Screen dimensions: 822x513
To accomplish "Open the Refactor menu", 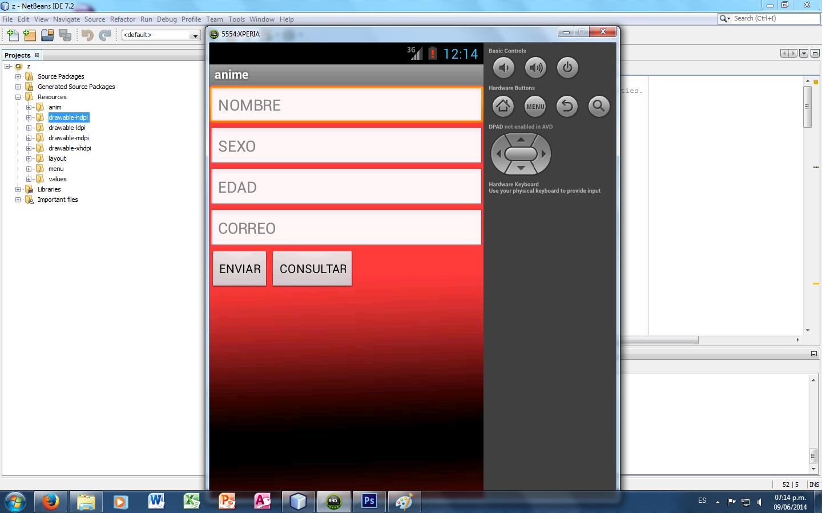I will 122,19.
